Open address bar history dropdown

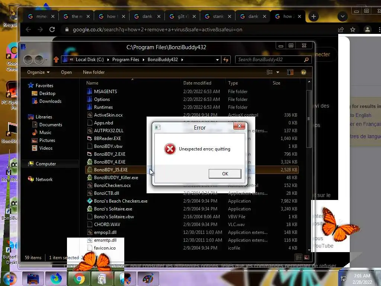pyautogui.click(x=217, y=60)
